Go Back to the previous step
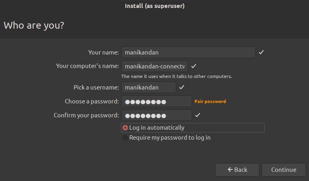309x181 pixels. 237,170
